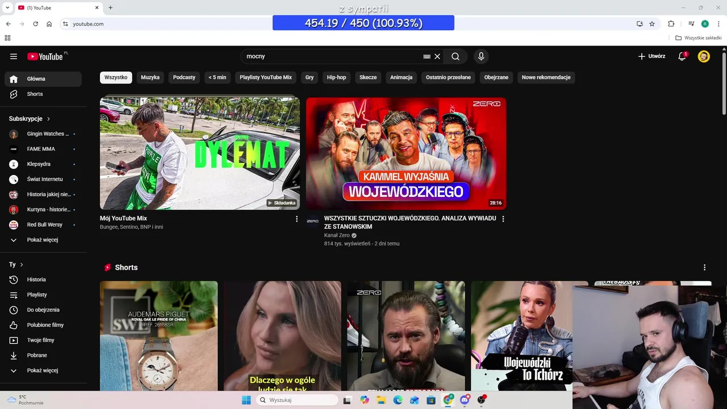This screenshot has height=409, width=727.
Task: Play the Kammel wyjaśnia Wojewódzkiego thumbnail
Action: coord(406,153)
